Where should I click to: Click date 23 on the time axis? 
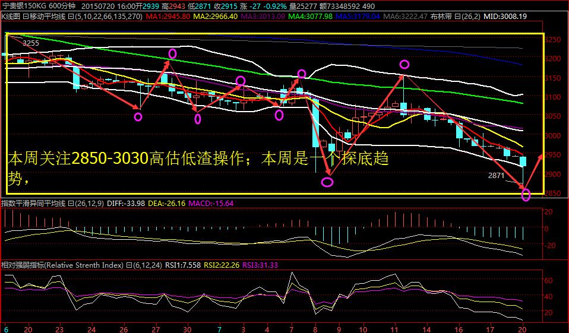[59, 329]
